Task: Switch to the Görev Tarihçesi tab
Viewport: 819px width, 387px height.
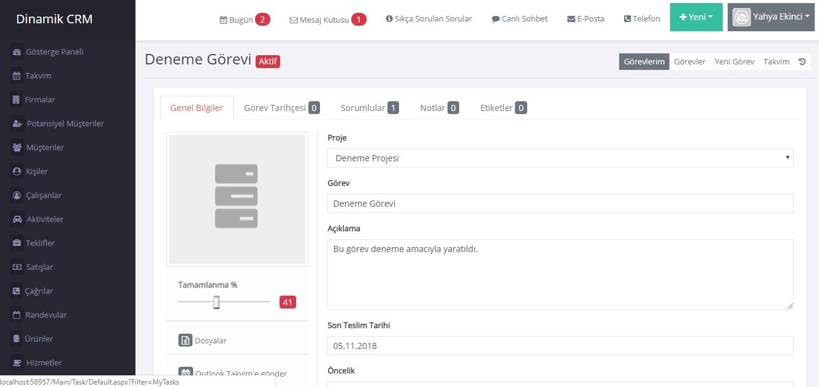Action: tap(281, 108)
